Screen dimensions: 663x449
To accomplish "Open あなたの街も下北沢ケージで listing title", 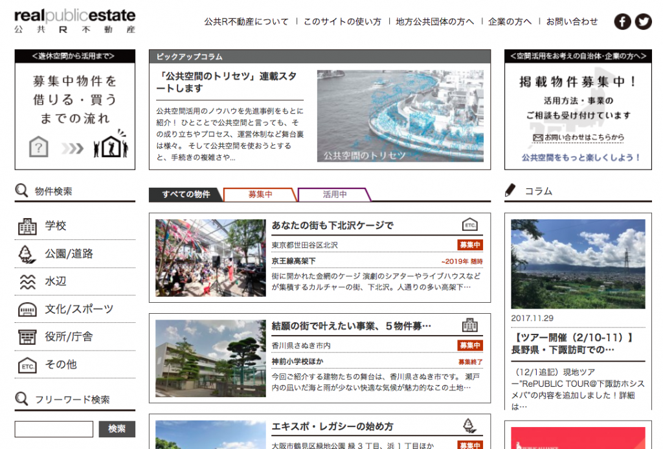I will coord(332,225).
